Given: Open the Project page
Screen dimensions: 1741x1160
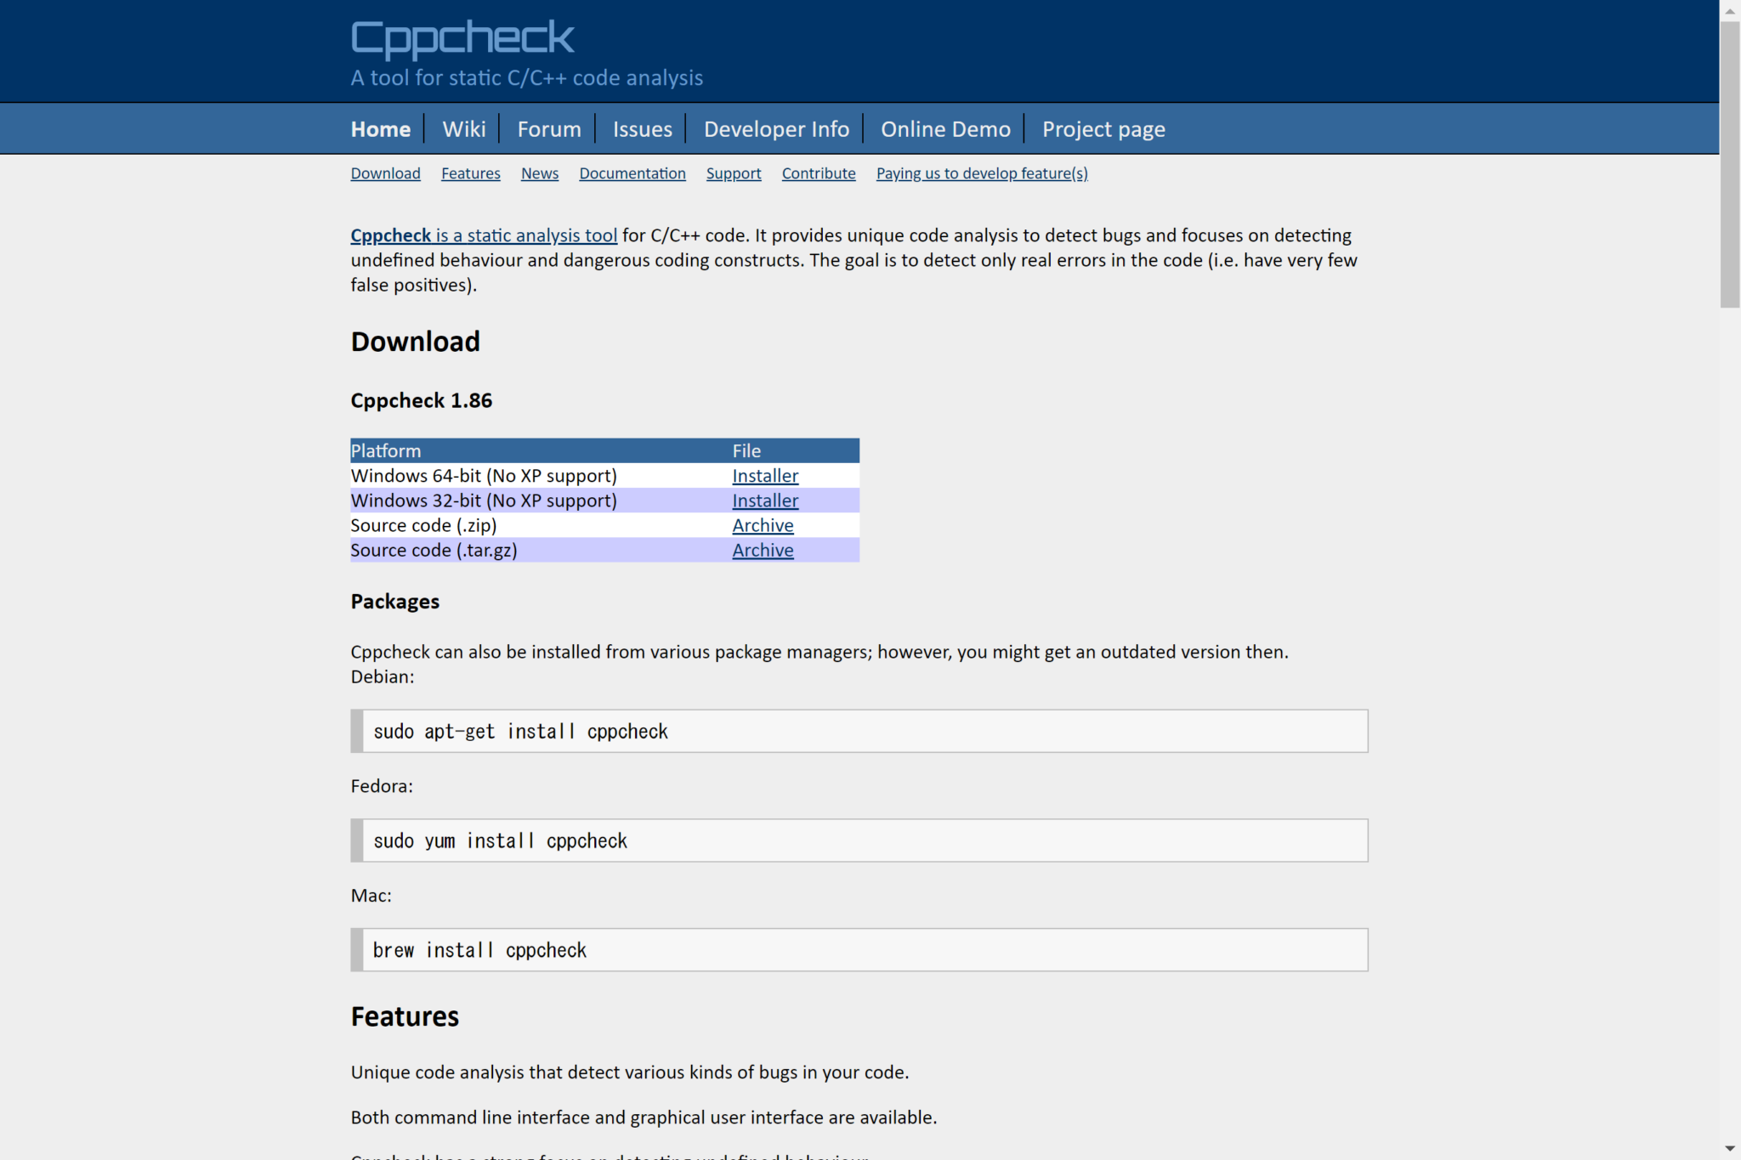Looking at the screenshot, I should [x=1103, y=128].
